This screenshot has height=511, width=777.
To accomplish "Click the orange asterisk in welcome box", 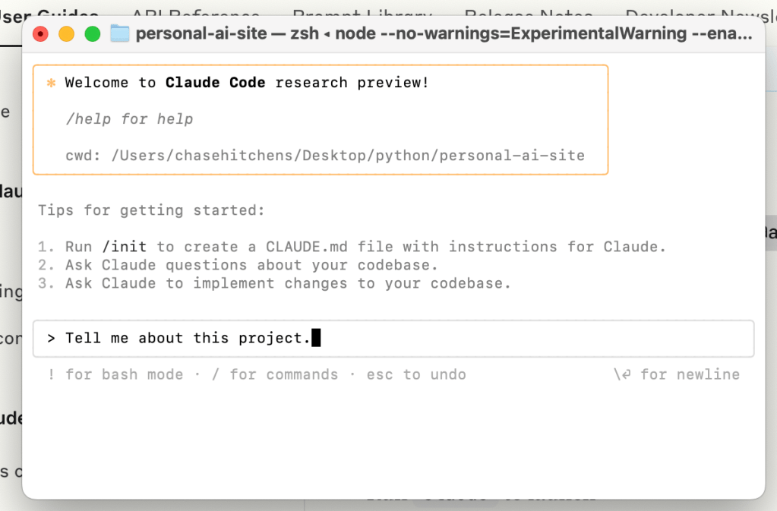I will point(52,83).
